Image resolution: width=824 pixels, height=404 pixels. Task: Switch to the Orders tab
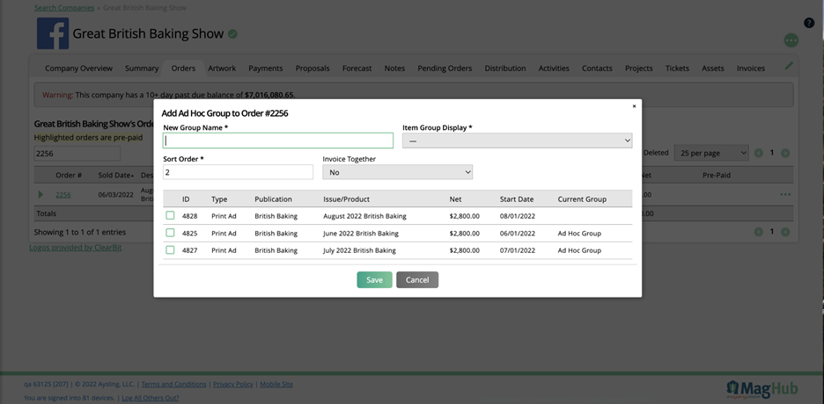pyautogui.click(x=183, y=69)
